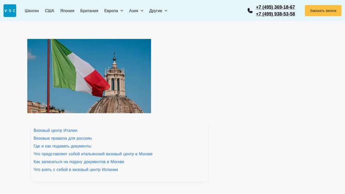Viewport: 345px width, 194px height.
Task: Jump to Визовые правила для россиян
Action: tap(63, 138)
